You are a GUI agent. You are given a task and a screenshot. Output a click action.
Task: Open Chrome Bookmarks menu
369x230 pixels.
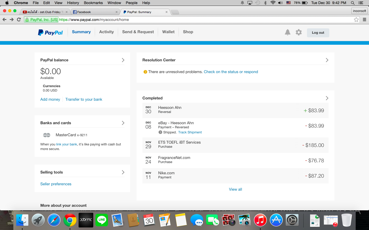coord(93,3)
